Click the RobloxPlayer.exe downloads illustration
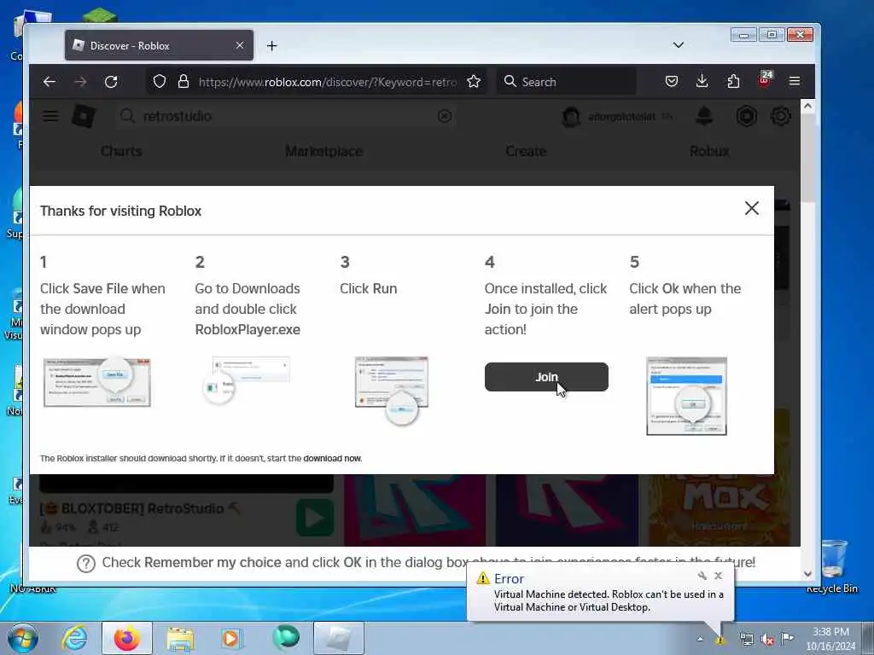 [x=247, y=380]
